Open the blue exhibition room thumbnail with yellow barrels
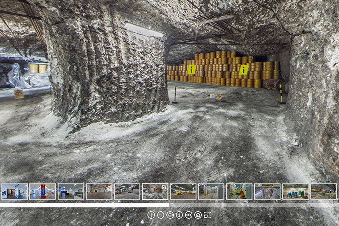Viewport: 339px width, 226px height. click(71, 192)
